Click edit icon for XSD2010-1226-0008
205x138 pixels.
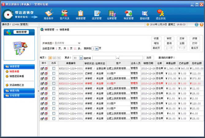pos(42,74)
